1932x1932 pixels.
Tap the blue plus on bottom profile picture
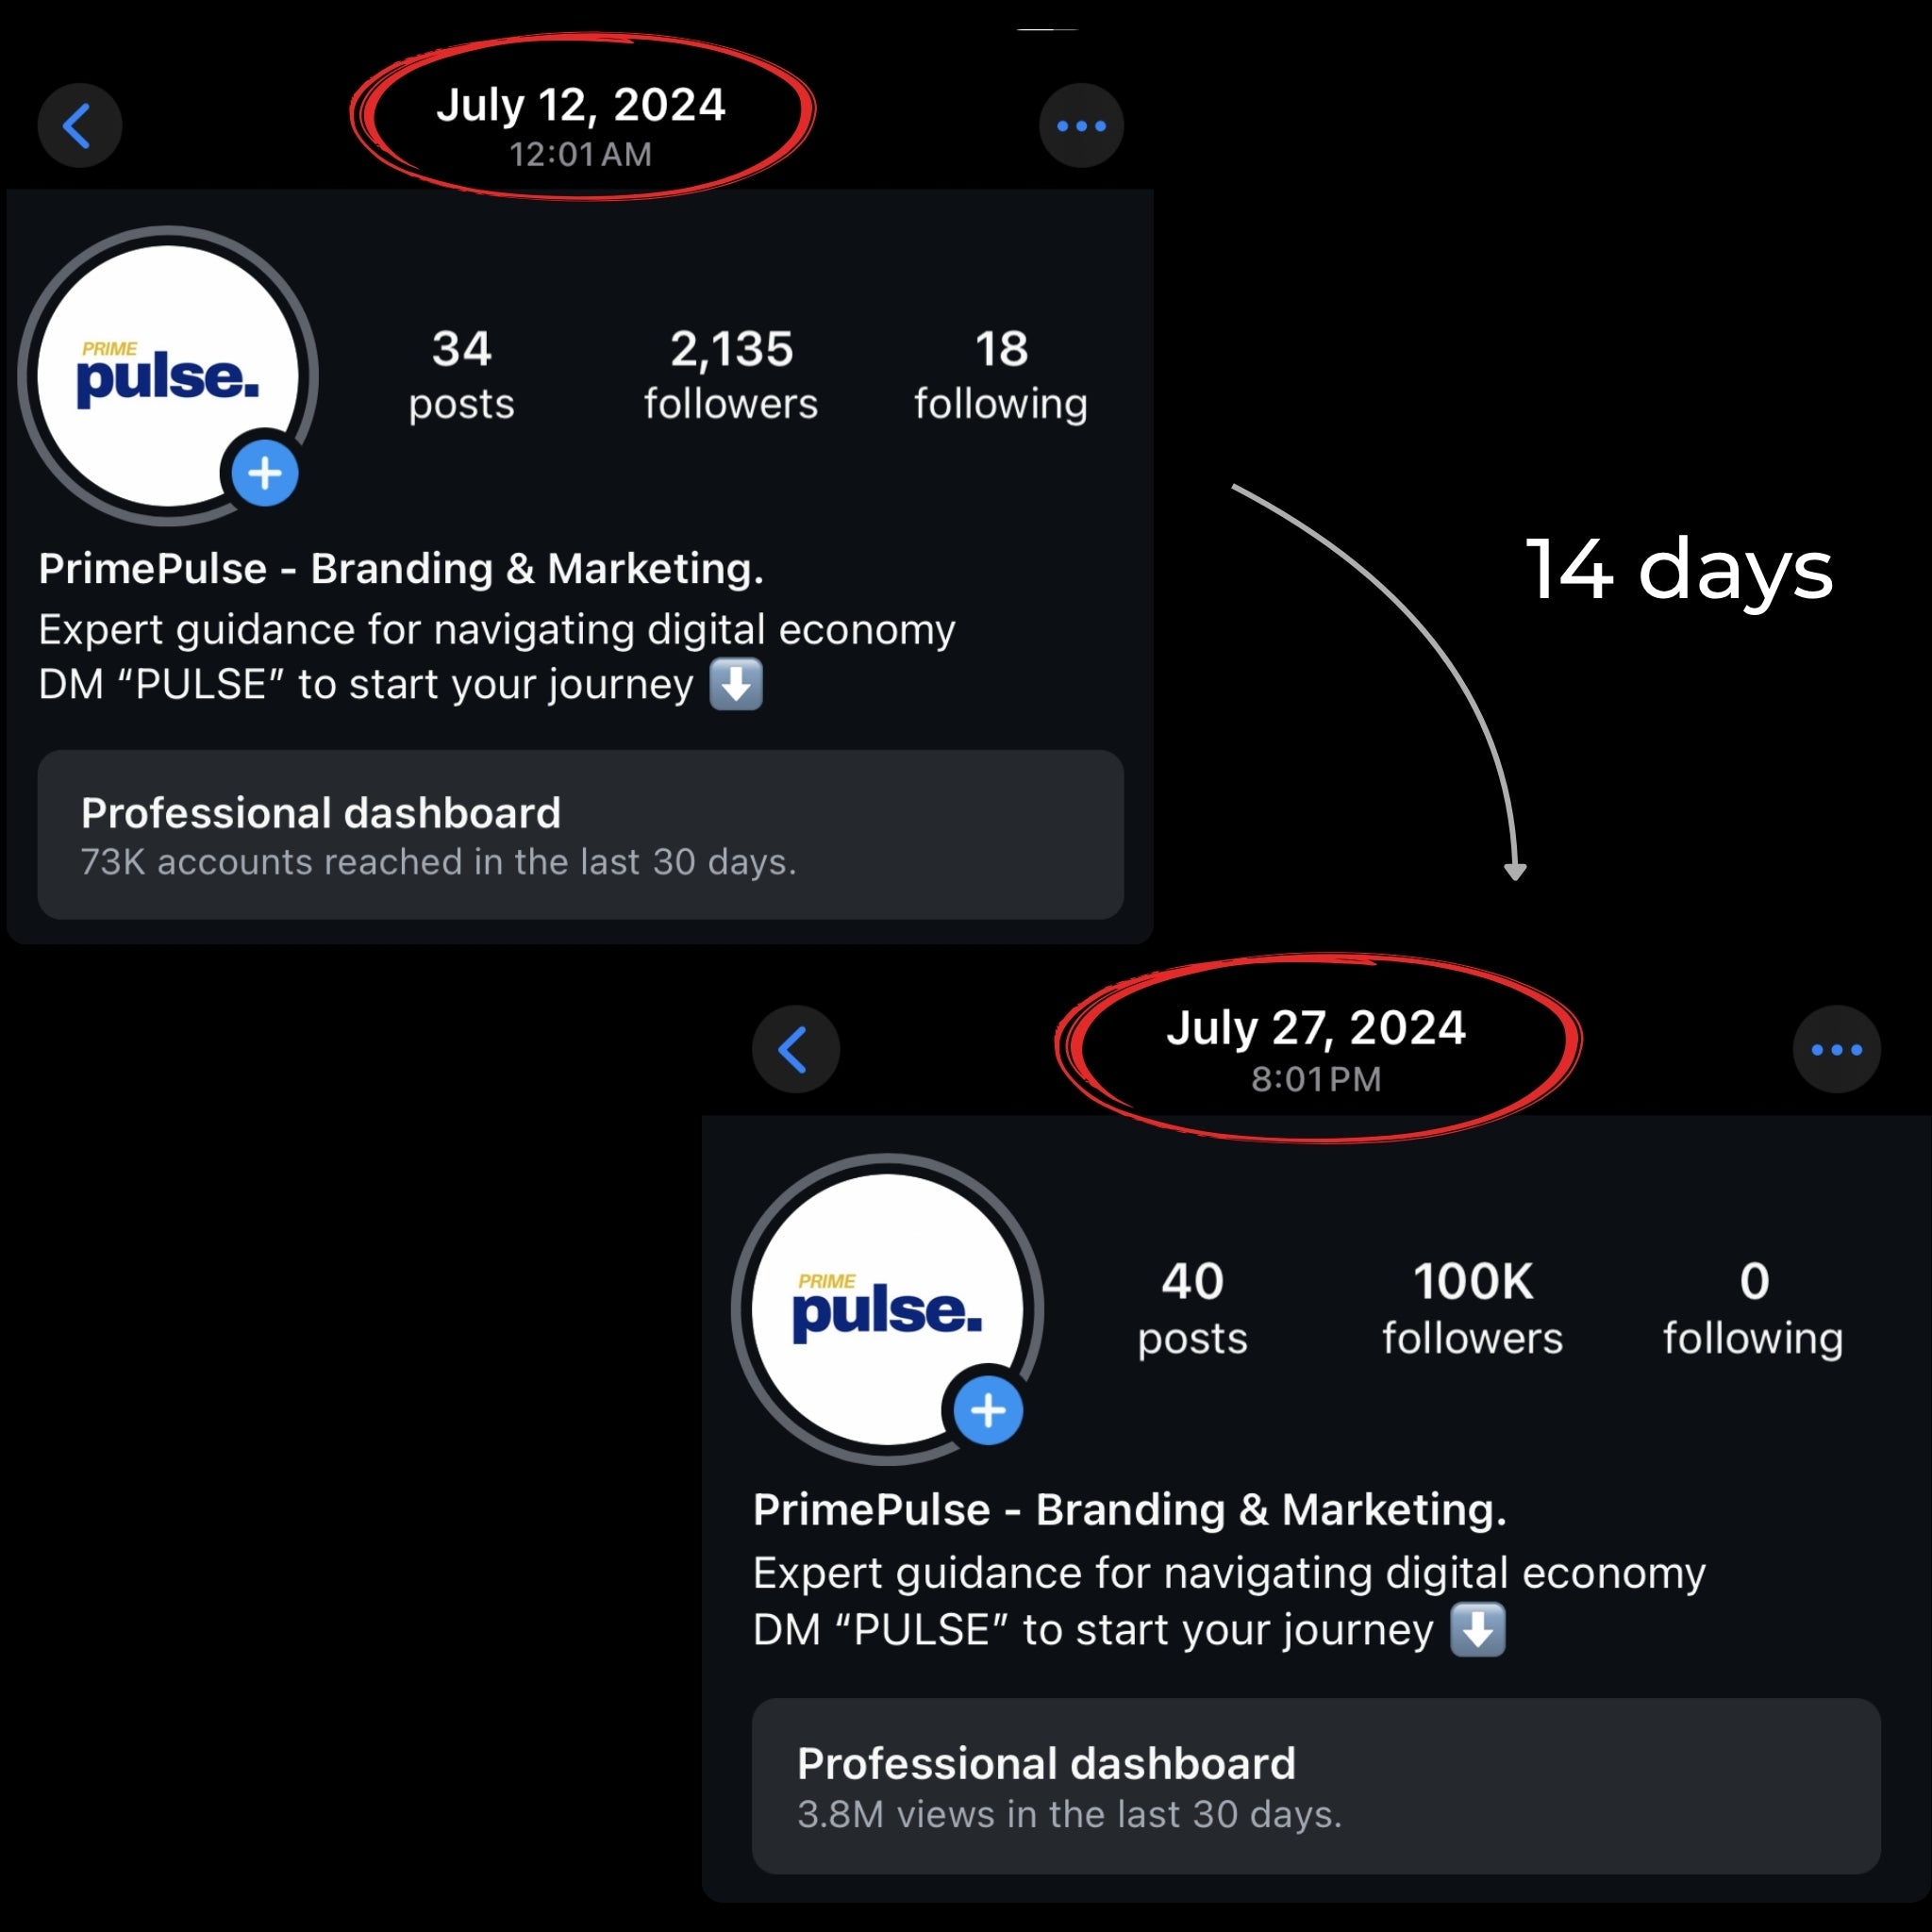click(988, 1410)
